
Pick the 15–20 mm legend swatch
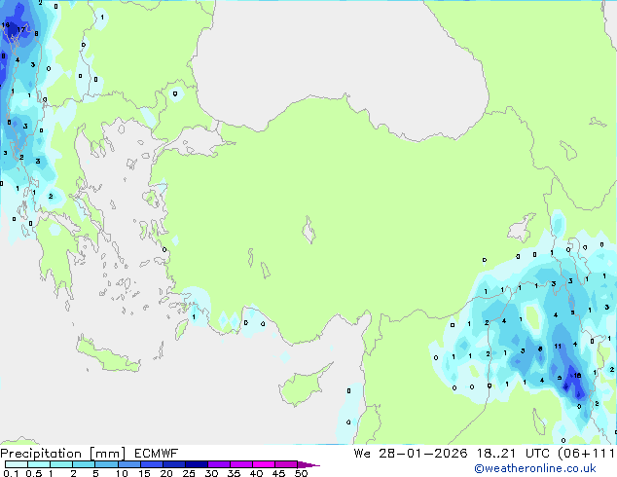click(x=151, y=464)
